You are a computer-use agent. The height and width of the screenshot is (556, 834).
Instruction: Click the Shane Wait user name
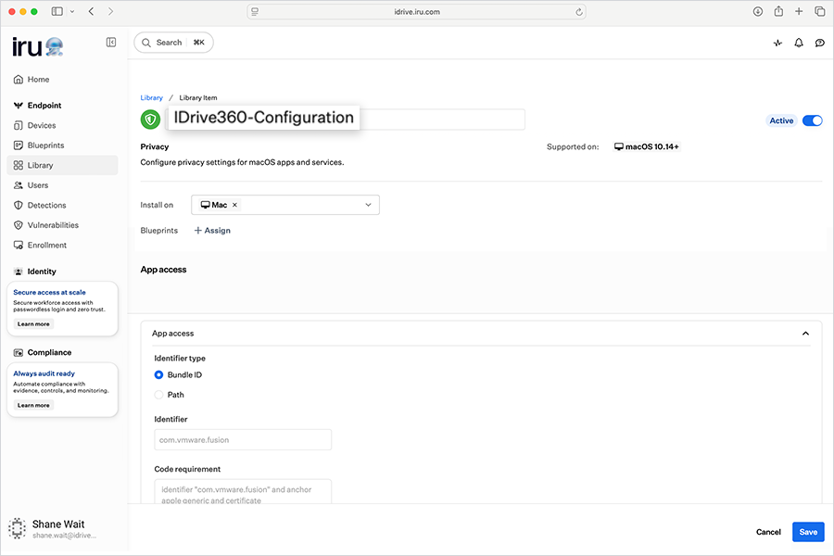58,524
